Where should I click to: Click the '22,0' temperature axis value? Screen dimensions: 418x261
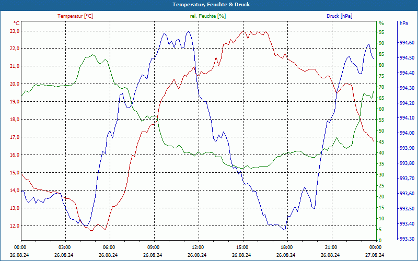point(15,49)
